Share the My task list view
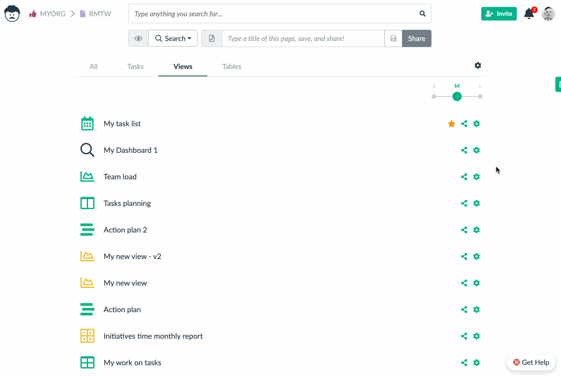Screen dimensions: 561x376 pos(464,123)
